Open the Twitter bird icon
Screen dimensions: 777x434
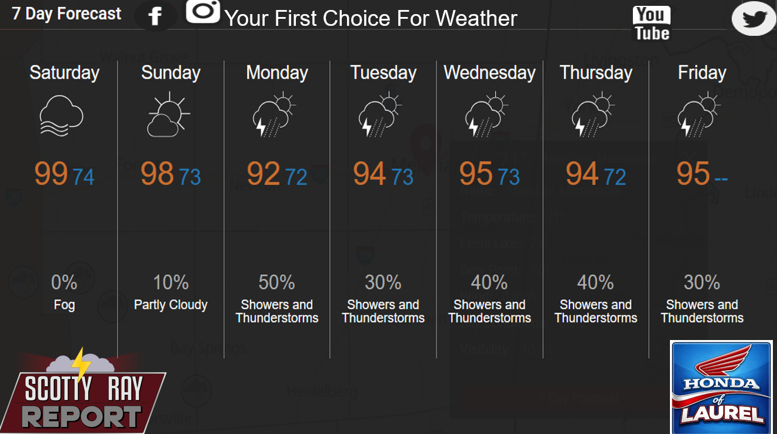tap(754, 19)
